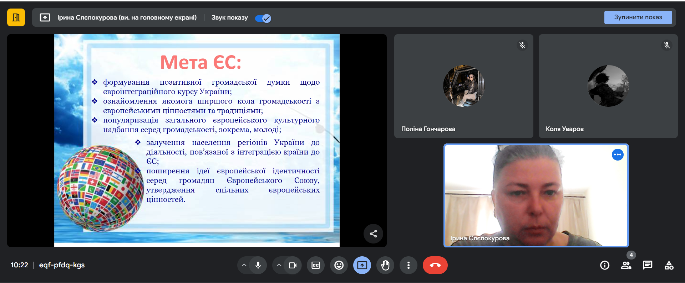Open the activities panel
This screenshot has width=685, height=283.
pyautogui.click(x=669, y=265)
